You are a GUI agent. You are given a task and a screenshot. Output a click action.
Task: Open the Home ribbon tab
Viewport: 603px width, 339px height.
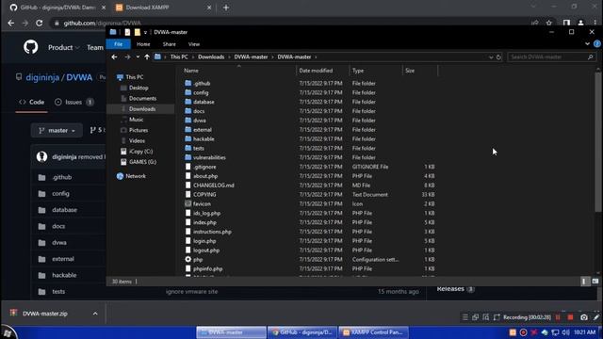(143, 44)
